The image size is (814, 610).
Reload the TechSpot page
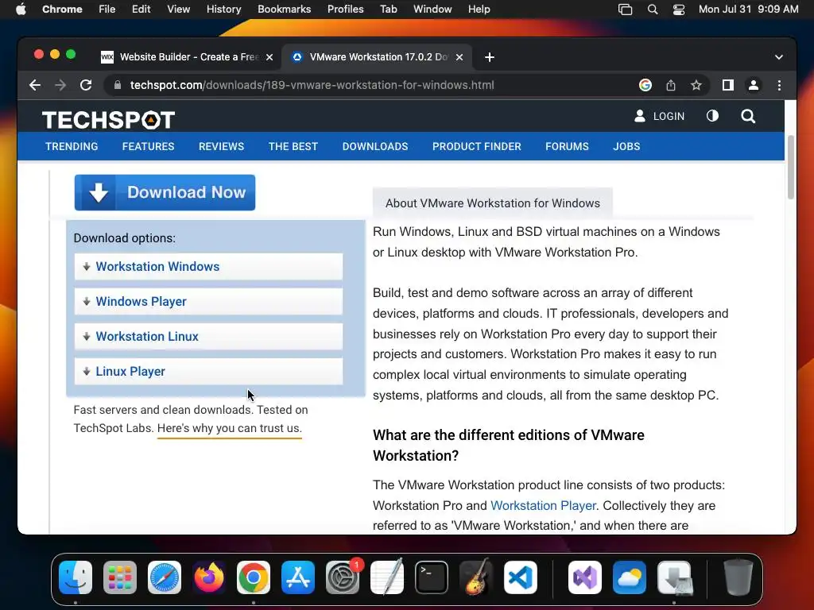(86, 85)
